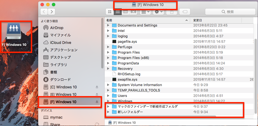Screen dimensions: 258x126
Task: Open ダウンロード in the sidebar
Action: (57, 80)
